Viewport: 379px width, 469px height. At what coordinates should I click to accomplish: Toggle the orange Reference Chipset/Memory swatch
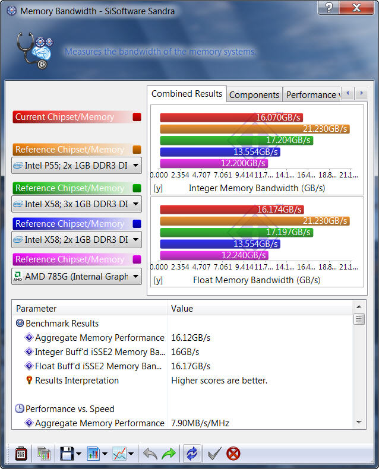tap(137, 150)
